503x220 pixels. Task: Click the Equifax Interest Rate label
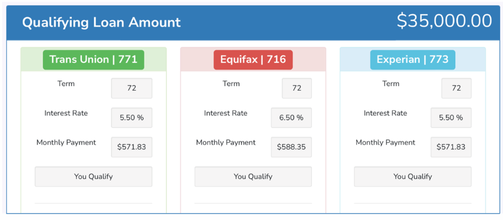click(226, 113)
